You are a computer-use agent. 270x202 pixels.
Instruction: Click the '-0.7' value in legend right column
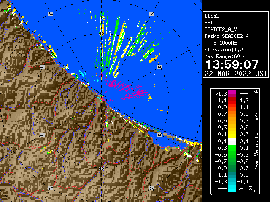point(243,168)
